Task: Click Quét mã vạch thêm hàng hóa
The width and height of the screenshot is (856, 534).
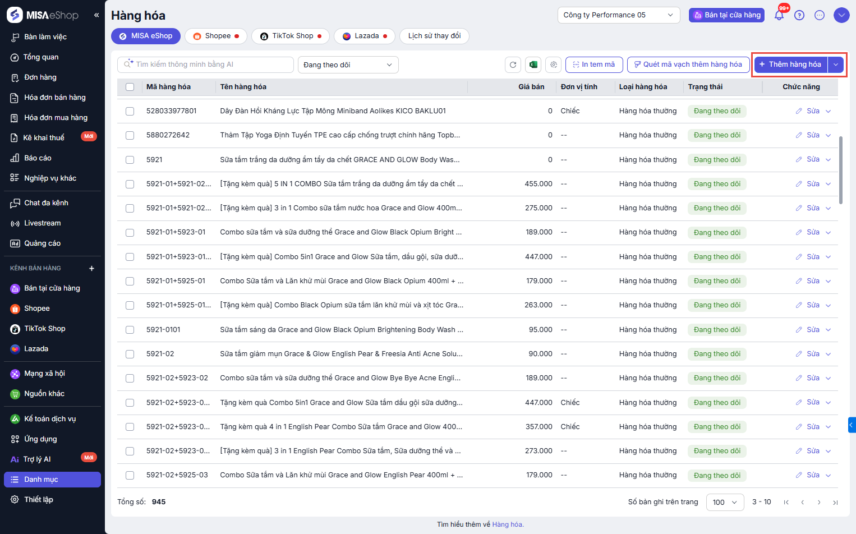Action: [688, 65]
